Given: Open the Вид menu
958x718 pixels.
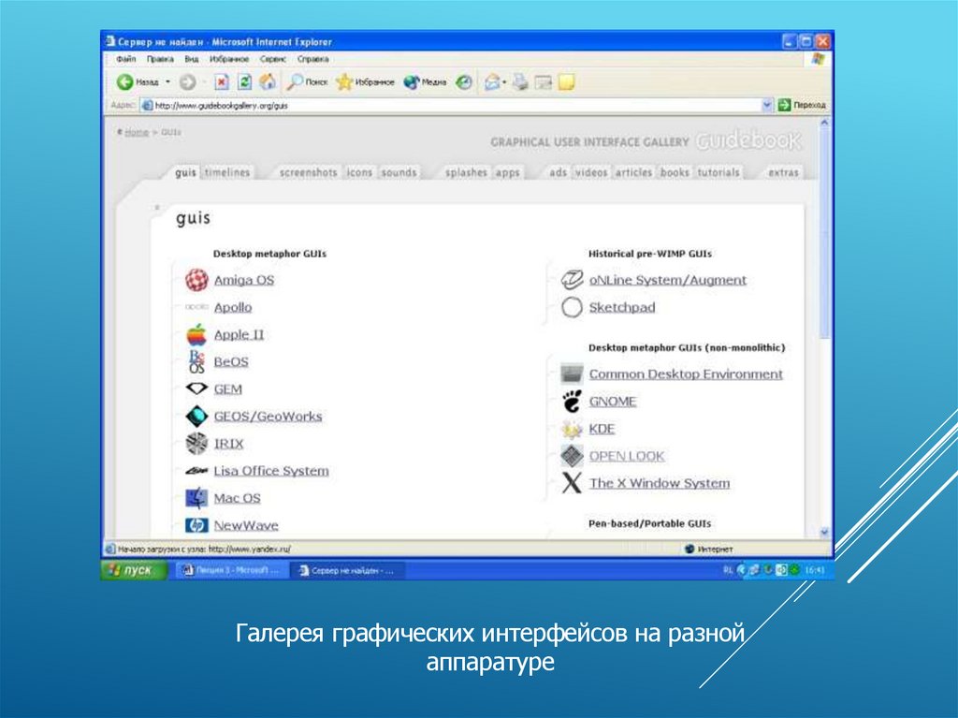Looking at the screenshot, I should (x=192, y=59).
